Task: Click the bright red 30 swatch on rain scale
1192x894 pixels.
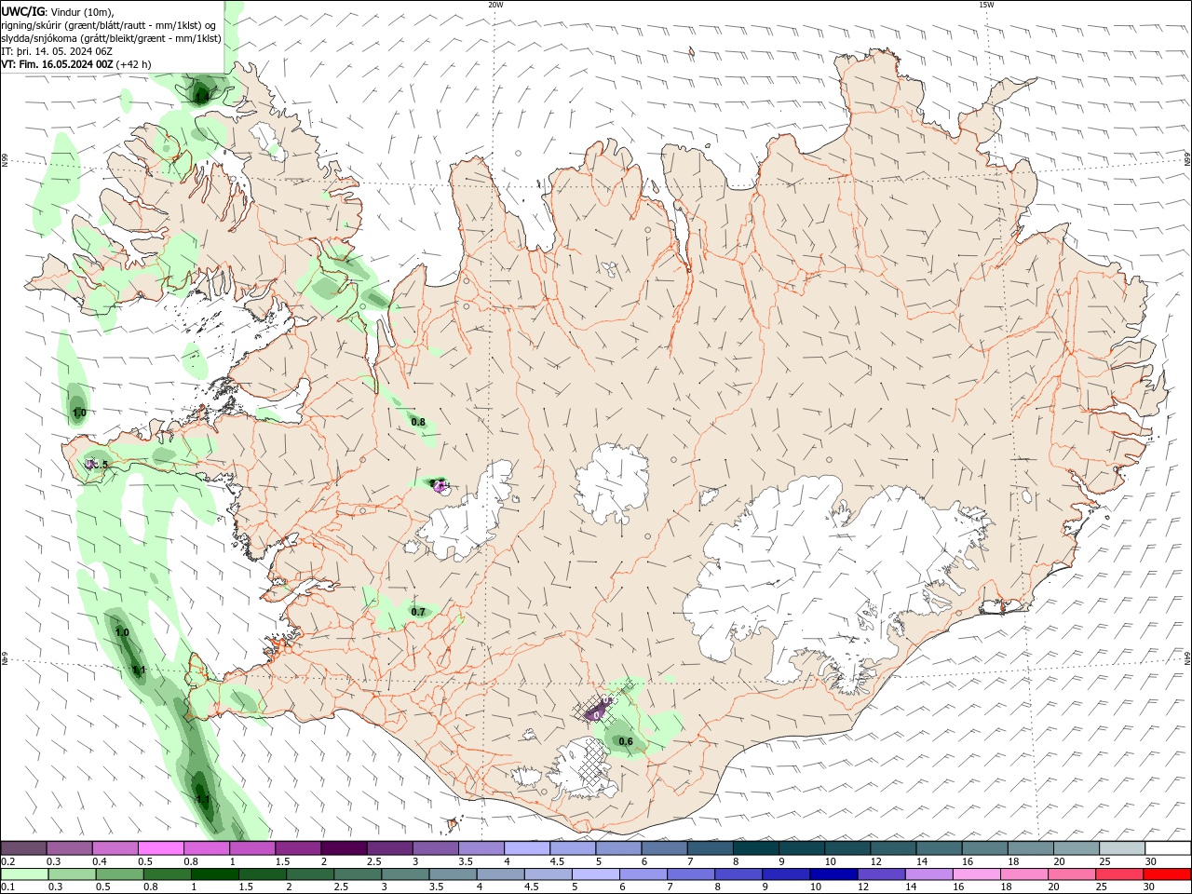Action: tap(1168, 874)
